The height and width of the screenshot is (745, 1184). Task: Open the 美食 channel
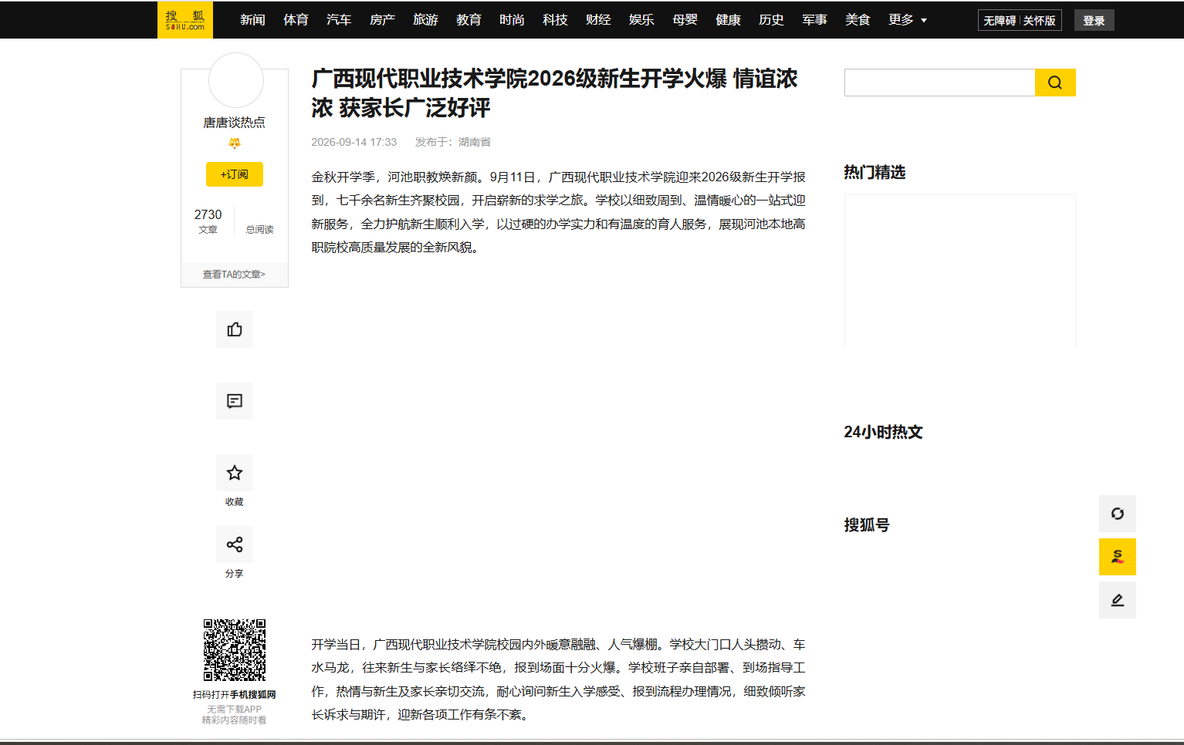click(858, 20)
